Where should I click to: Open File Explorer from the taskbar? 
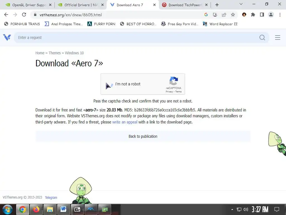pyautogui.click(x=50, y=209)
